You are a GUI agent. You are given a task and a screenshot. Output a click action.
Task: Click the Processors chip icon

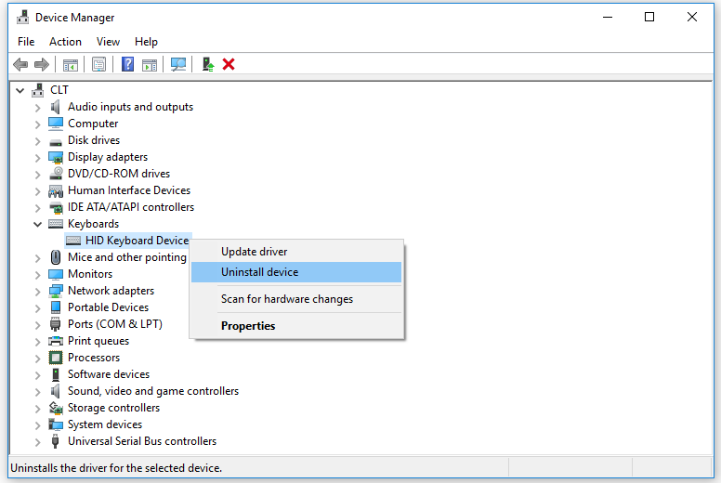point(56,358)
